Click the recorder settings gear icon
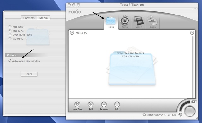Image resolution: width=202 pixels, height=123 pixels. coord(180,114)
